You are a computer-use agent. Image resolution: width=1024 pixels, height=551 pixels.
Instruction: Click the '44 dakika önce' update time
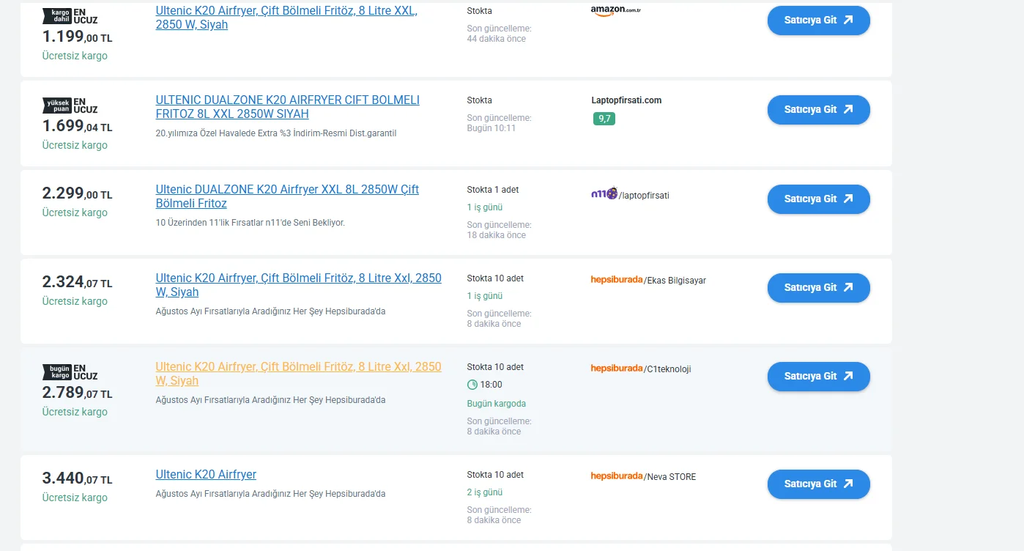497,39
